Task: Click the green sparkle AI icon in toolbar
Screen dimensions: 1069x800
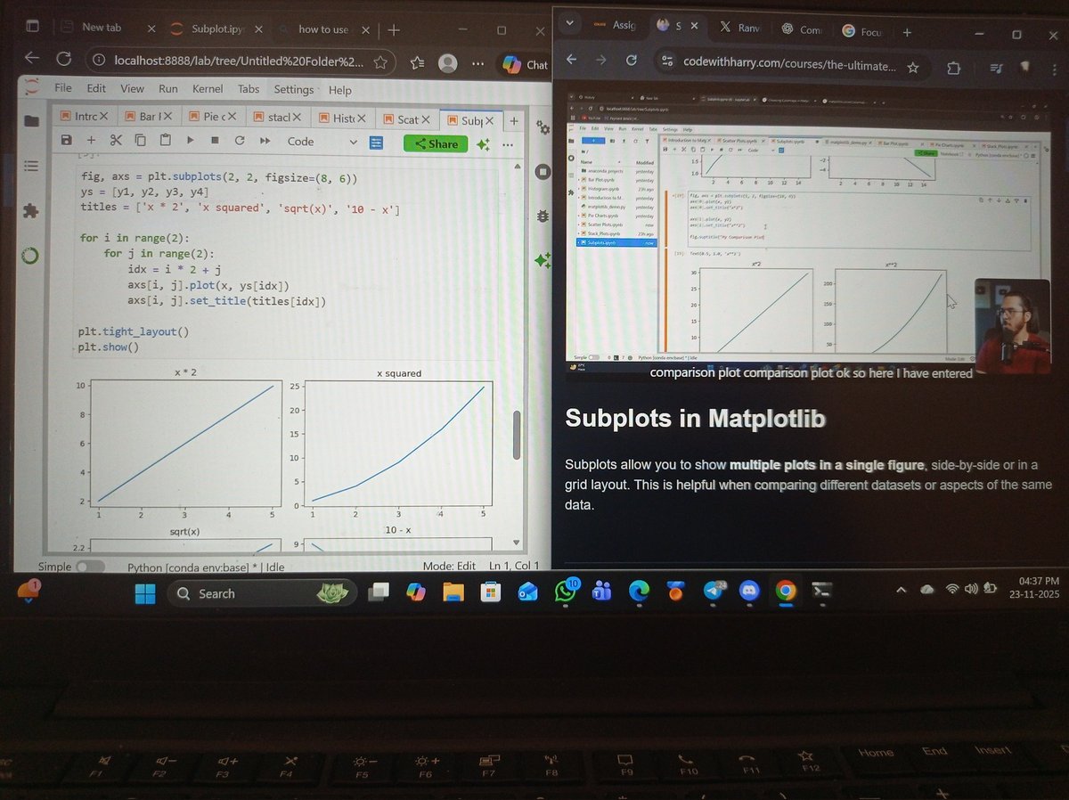Action: coord(484,143)
